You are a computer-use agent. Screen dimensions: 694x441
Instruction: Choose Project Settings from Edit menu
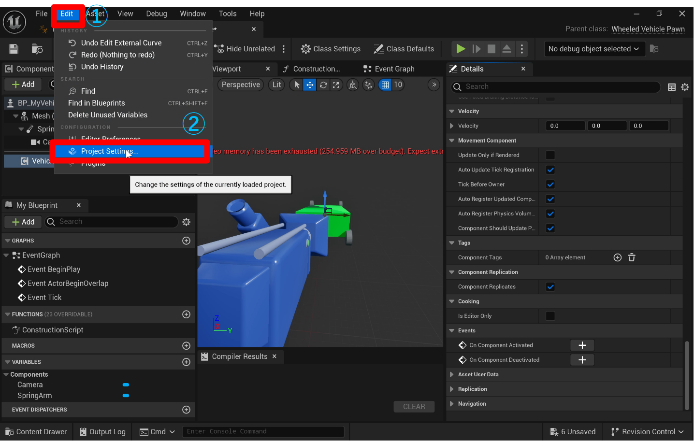pos(130,151)
